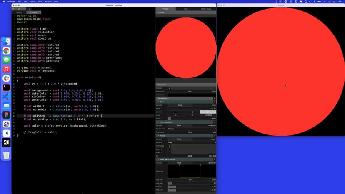This screenshot has width=345, height=194.
Task: Click the Clear Color swatch
Action: [x=191, y=95]
